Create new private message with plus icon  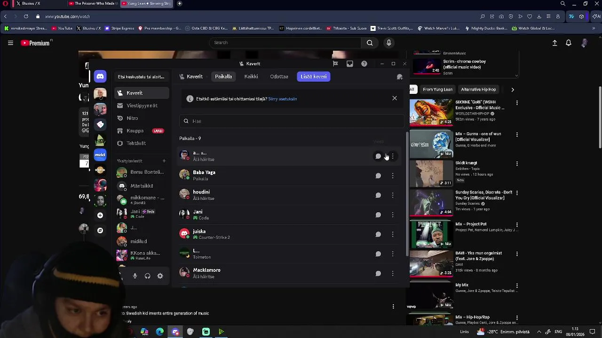tap(164, 161)
